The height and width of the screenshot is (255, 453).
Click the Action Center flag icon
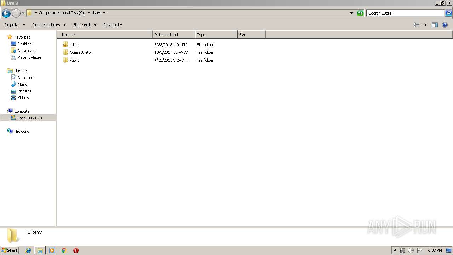(x=419, y=250)
